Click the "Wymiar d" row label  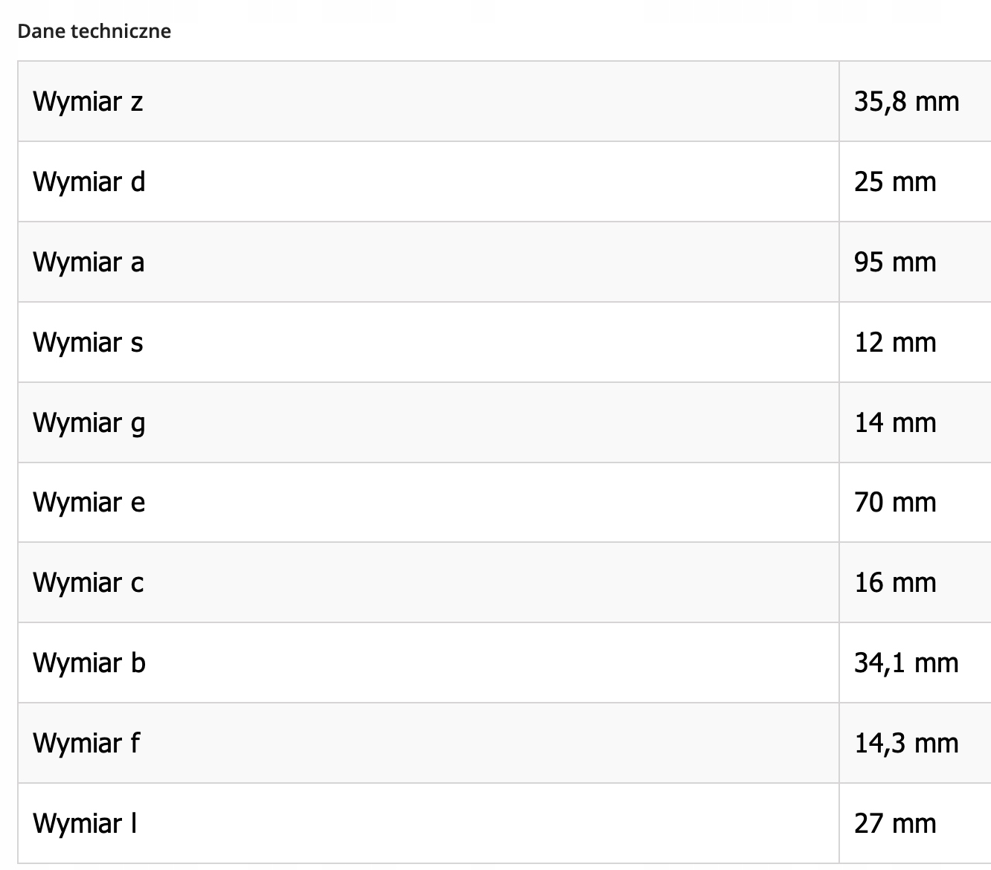(89, 181)
